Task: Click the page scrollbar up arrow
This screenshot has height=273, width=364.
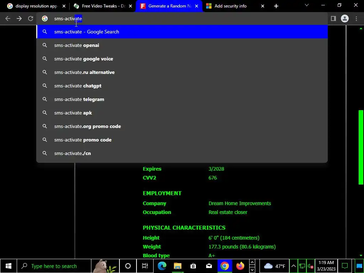Action: click(361, 28)
